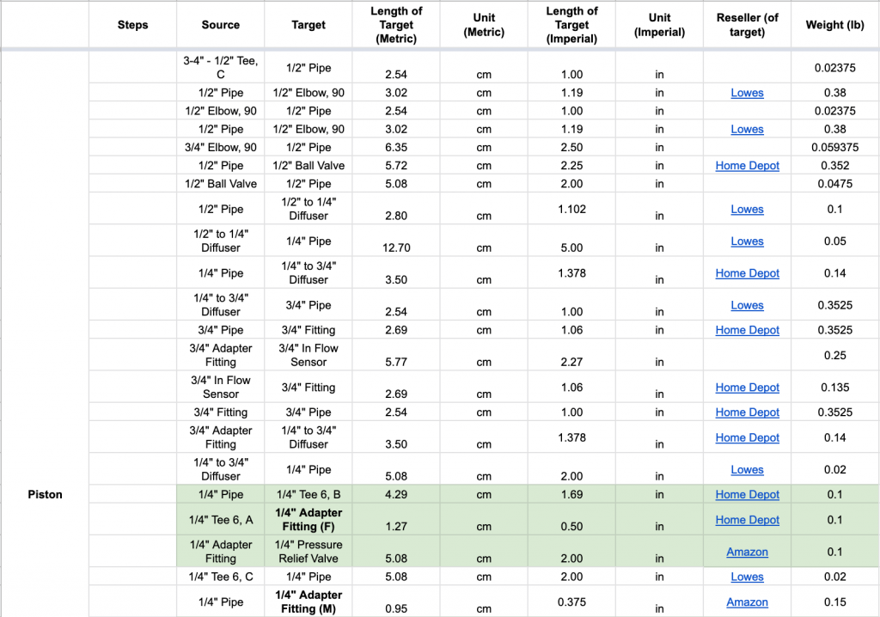Select the 3-4" - 1/2" Tee, C source cell

point(221,67)
